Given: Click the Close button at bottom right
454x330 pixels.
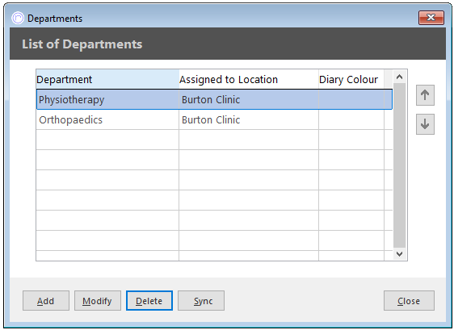Looking at the screenshot, I should click(409, 301).
